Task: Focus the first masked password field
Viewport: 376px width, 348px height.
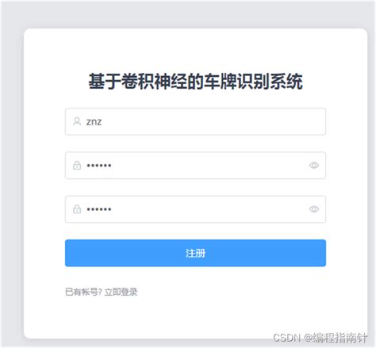Action: [x=195, y=166]
